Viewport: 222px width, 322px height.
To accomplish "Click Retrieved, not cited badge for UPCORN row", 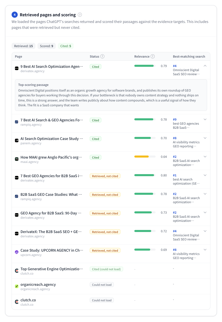I will click(x=105, y=250).
